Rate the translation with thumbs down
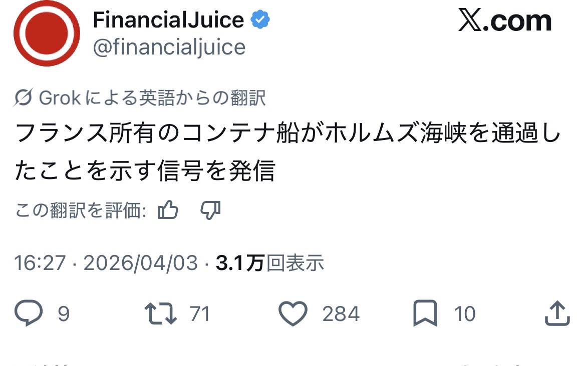Screen dimensions: 586x366 pyautogui.click(x=210, y=210)
